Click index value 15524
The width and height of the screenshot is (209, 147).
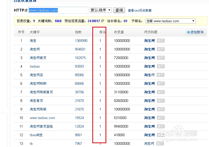(x=79, y=118)
